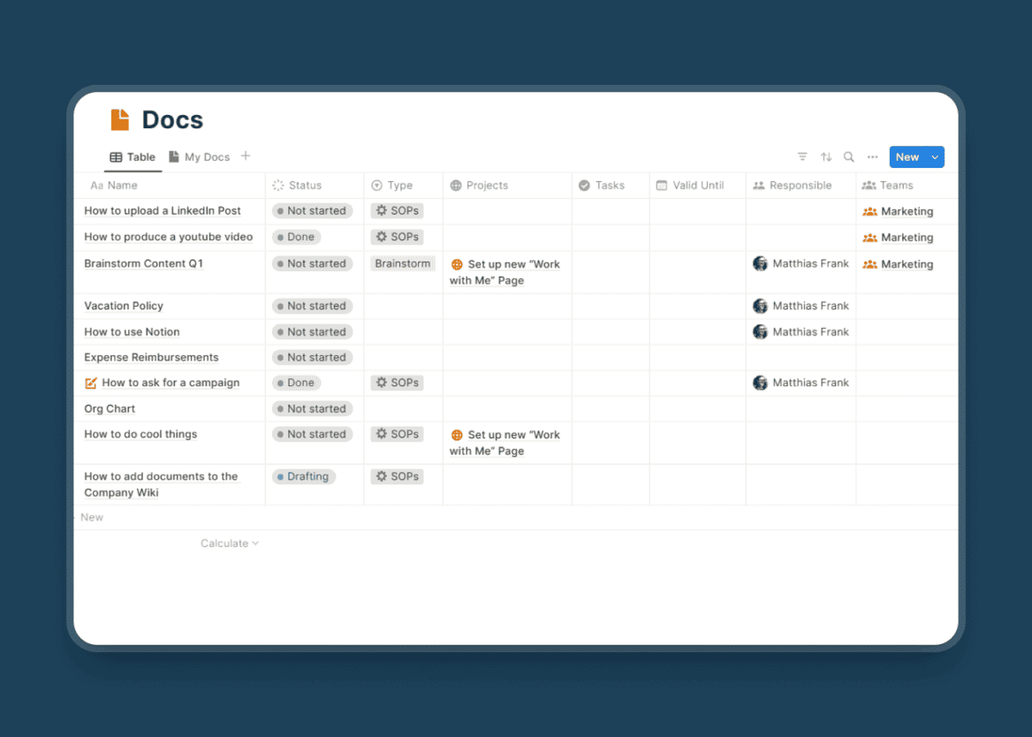Viewport: 1032px width, 737px height.
Task: Change Not started status of Org Chart row
Action: [x=312, y=408]
